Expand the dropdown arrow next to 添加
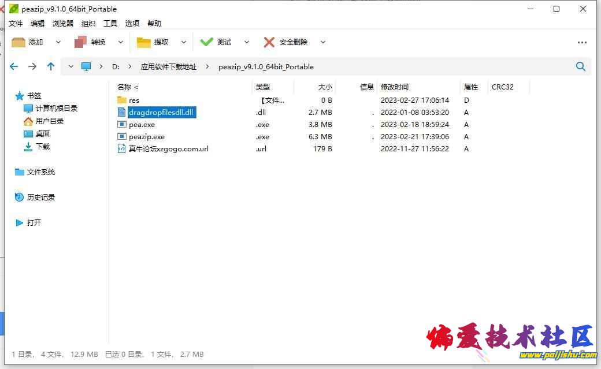601x369 pixels. coord(58,42)
